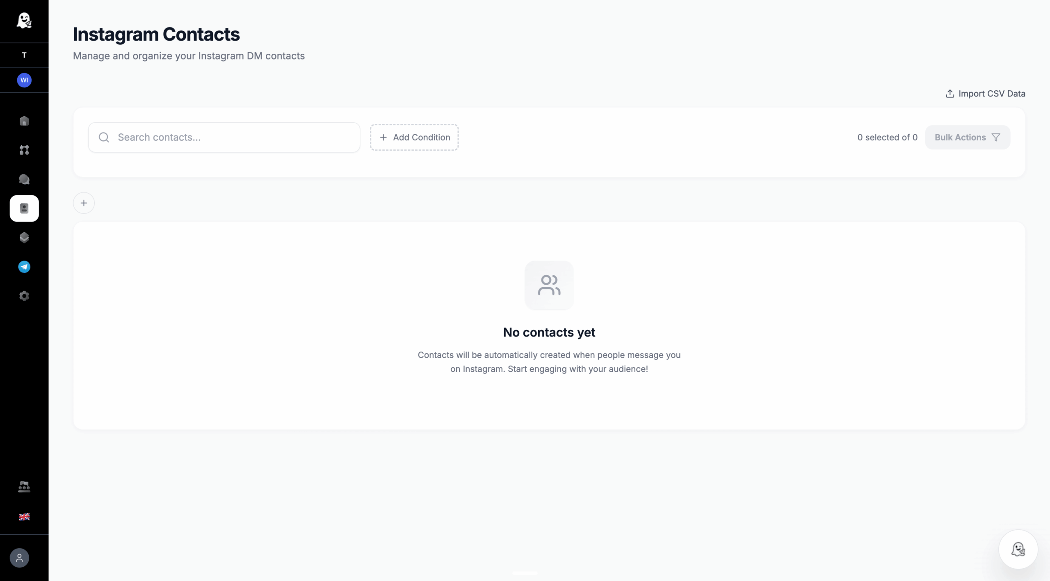Focus the Search contacts field
The image size is (1050, 581).
(224, 137)
